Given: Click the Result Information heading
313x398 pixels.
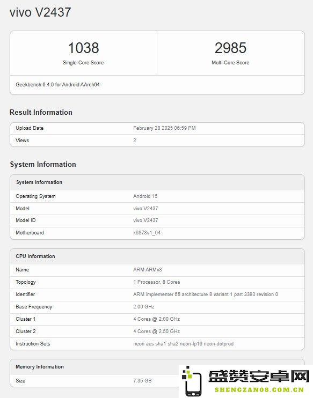Looking at the screenshot, I should click(41, 112).
